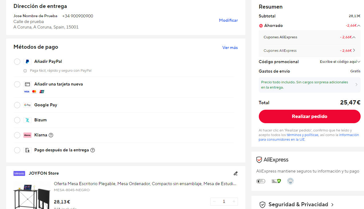Click the first security certification badge
The image size is (364, 209).
pos(261,181)
